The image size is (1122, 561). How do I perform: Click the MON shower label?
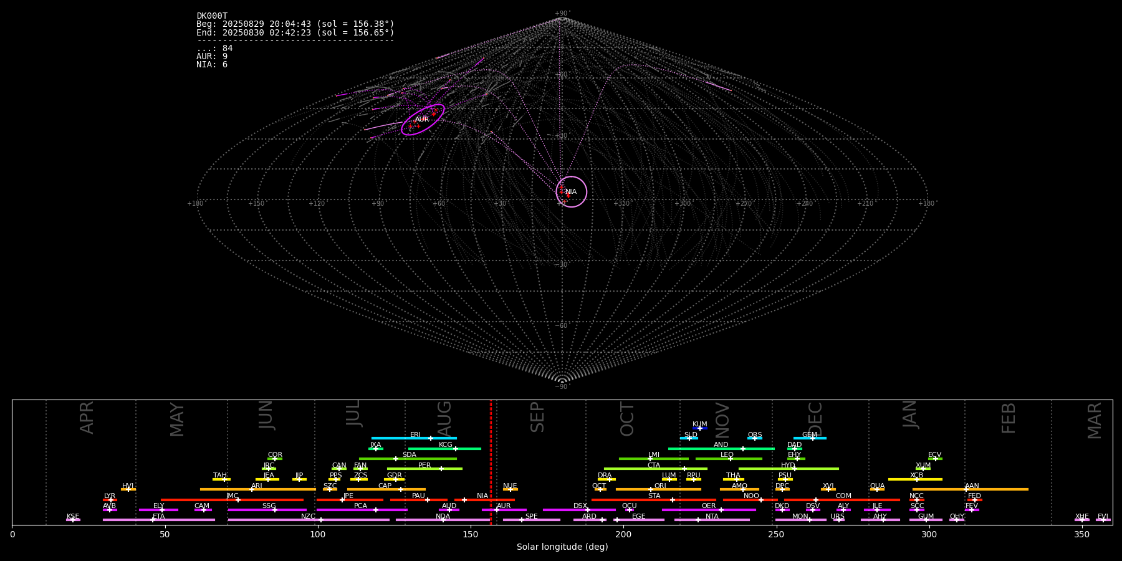(x=800, y=517)
